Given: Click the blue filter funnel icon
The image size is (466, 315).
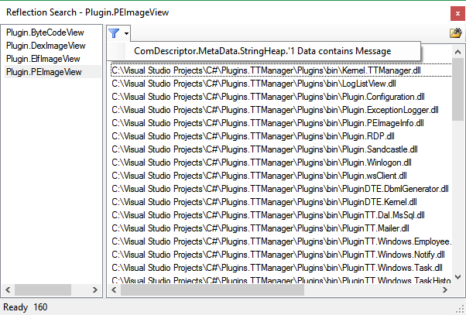Looking at the screenshot, I should pyautogui.click(x=114, y=33).
